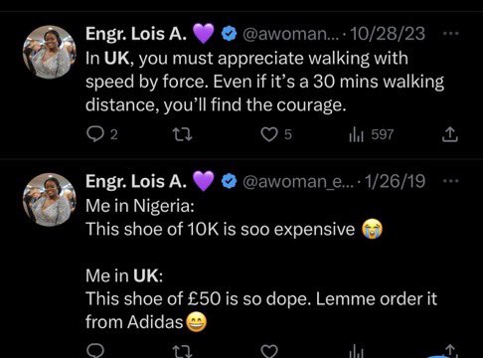Reply to the Nigeria versus UK shoe tweet

pyautogui.click(x=95, y=351)
